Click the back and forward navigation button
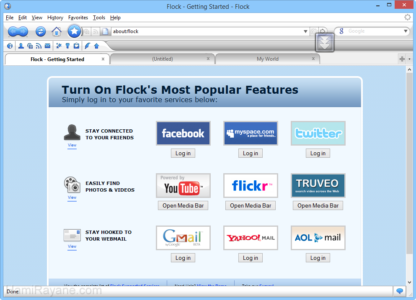 point(18,31)
